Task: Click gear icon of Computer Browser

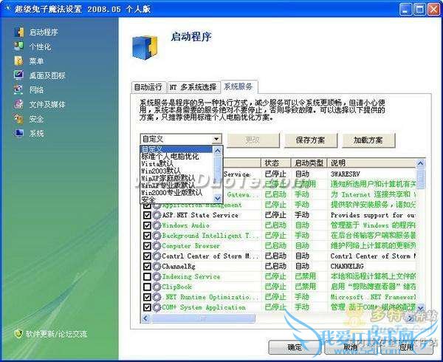Action: (x=157, y=246)
